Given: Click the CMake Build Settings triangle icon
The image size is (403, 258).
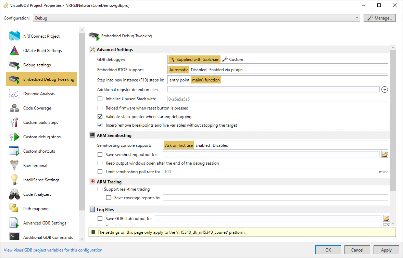Looking at the screenshot, I should click(x=14, y=51).
